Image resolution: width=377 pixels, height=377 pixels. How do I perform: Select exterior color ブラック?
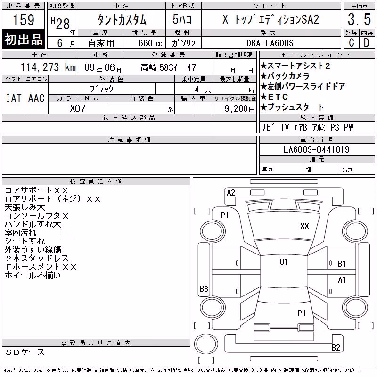(x=102, y=89)
